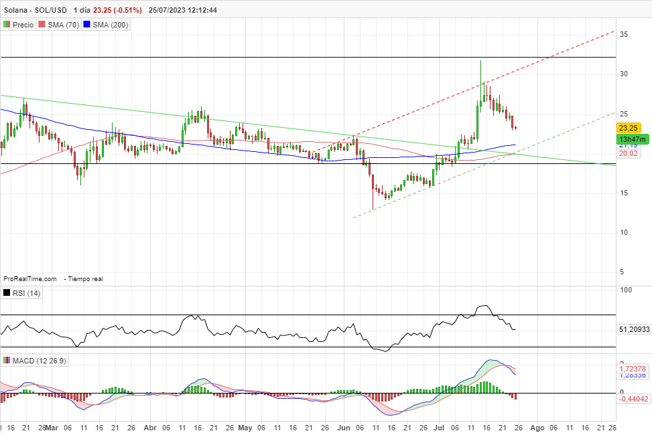Click the 15 price axis label
Image resolution: width=652 pixels, height=433 pixels.
tap(624, 193)
